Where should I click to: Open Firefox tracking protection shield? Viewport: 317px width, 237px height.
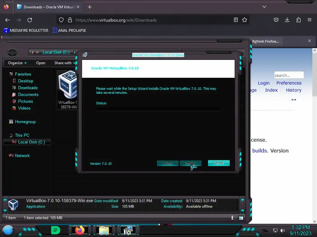pyautogui.click(x=61, y=20)
